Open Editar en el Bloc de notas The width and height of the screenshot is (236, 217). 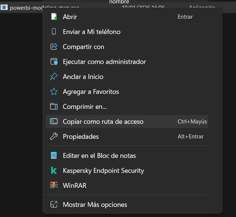[99, 156]
